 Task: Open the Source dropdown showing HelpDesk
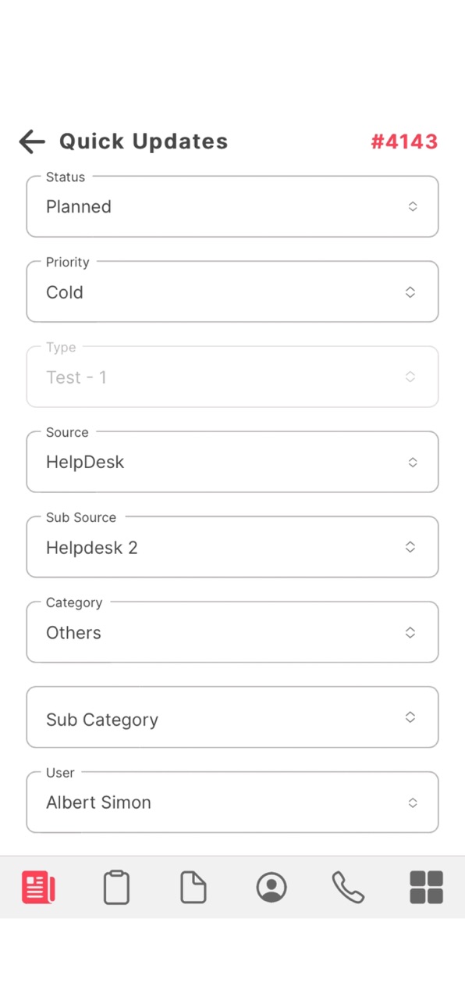click(x=232, y=462)
